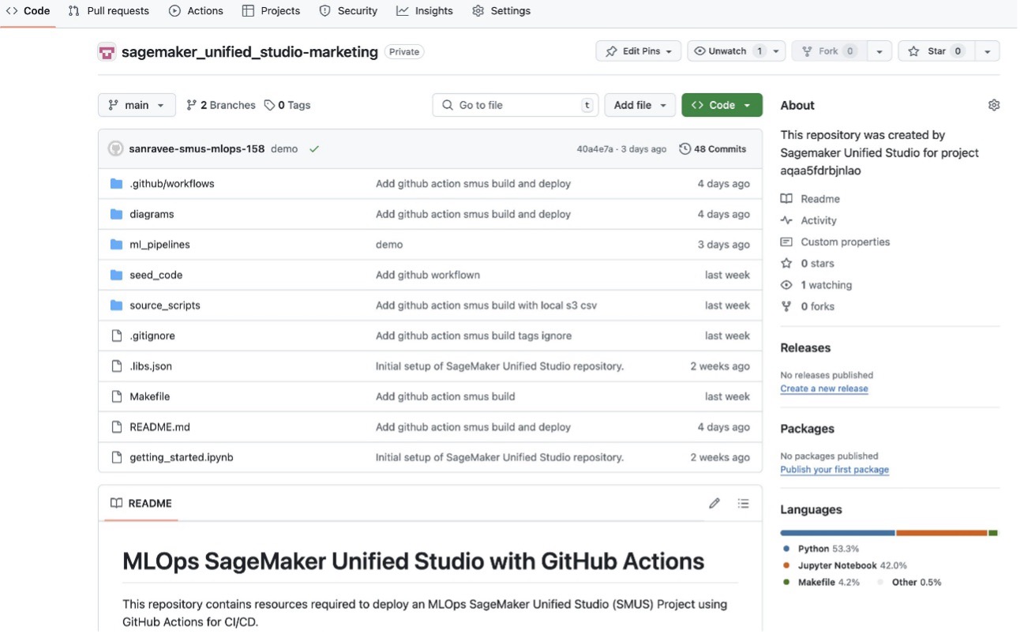
Task: Select the README tab below the file list
Action: (x=141, y=503)
